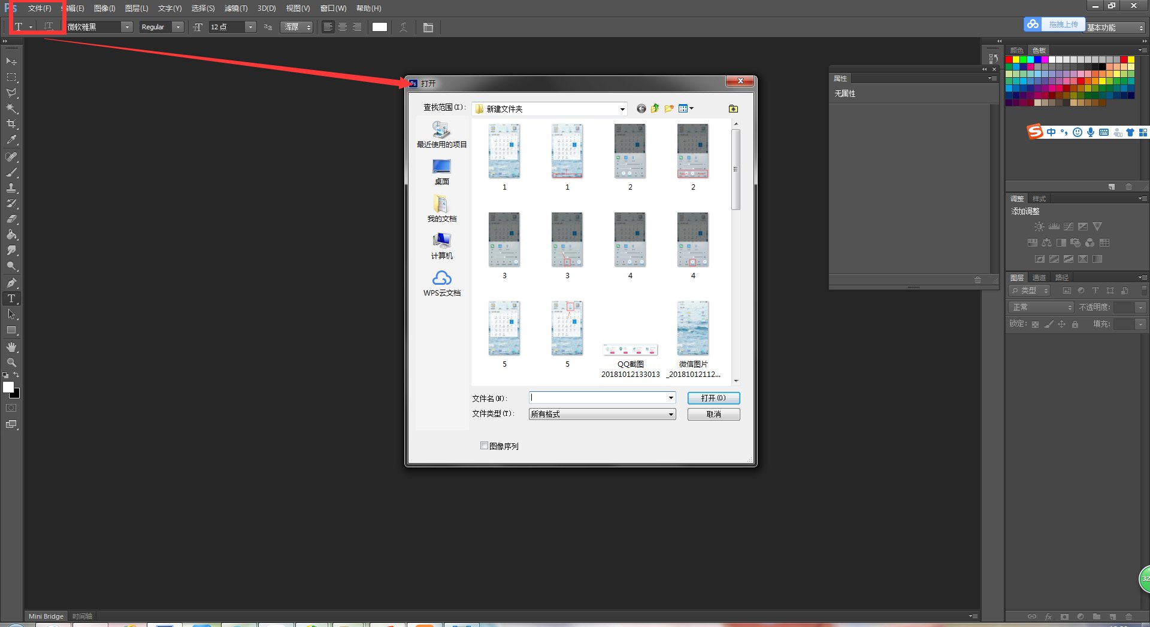The width and height of the screenshot is (1150, 627).
Task: Activate the Zoom tool
Action: coord(11,363)
